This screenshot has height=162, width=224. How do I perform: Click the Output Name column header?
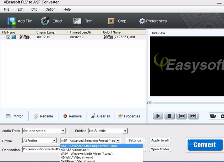(124, 32)
